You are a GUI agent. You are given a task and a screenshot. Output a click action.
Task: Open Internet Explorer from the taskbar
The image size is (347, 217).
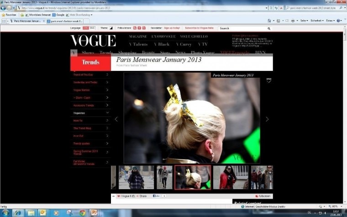[x=18, y=213]
